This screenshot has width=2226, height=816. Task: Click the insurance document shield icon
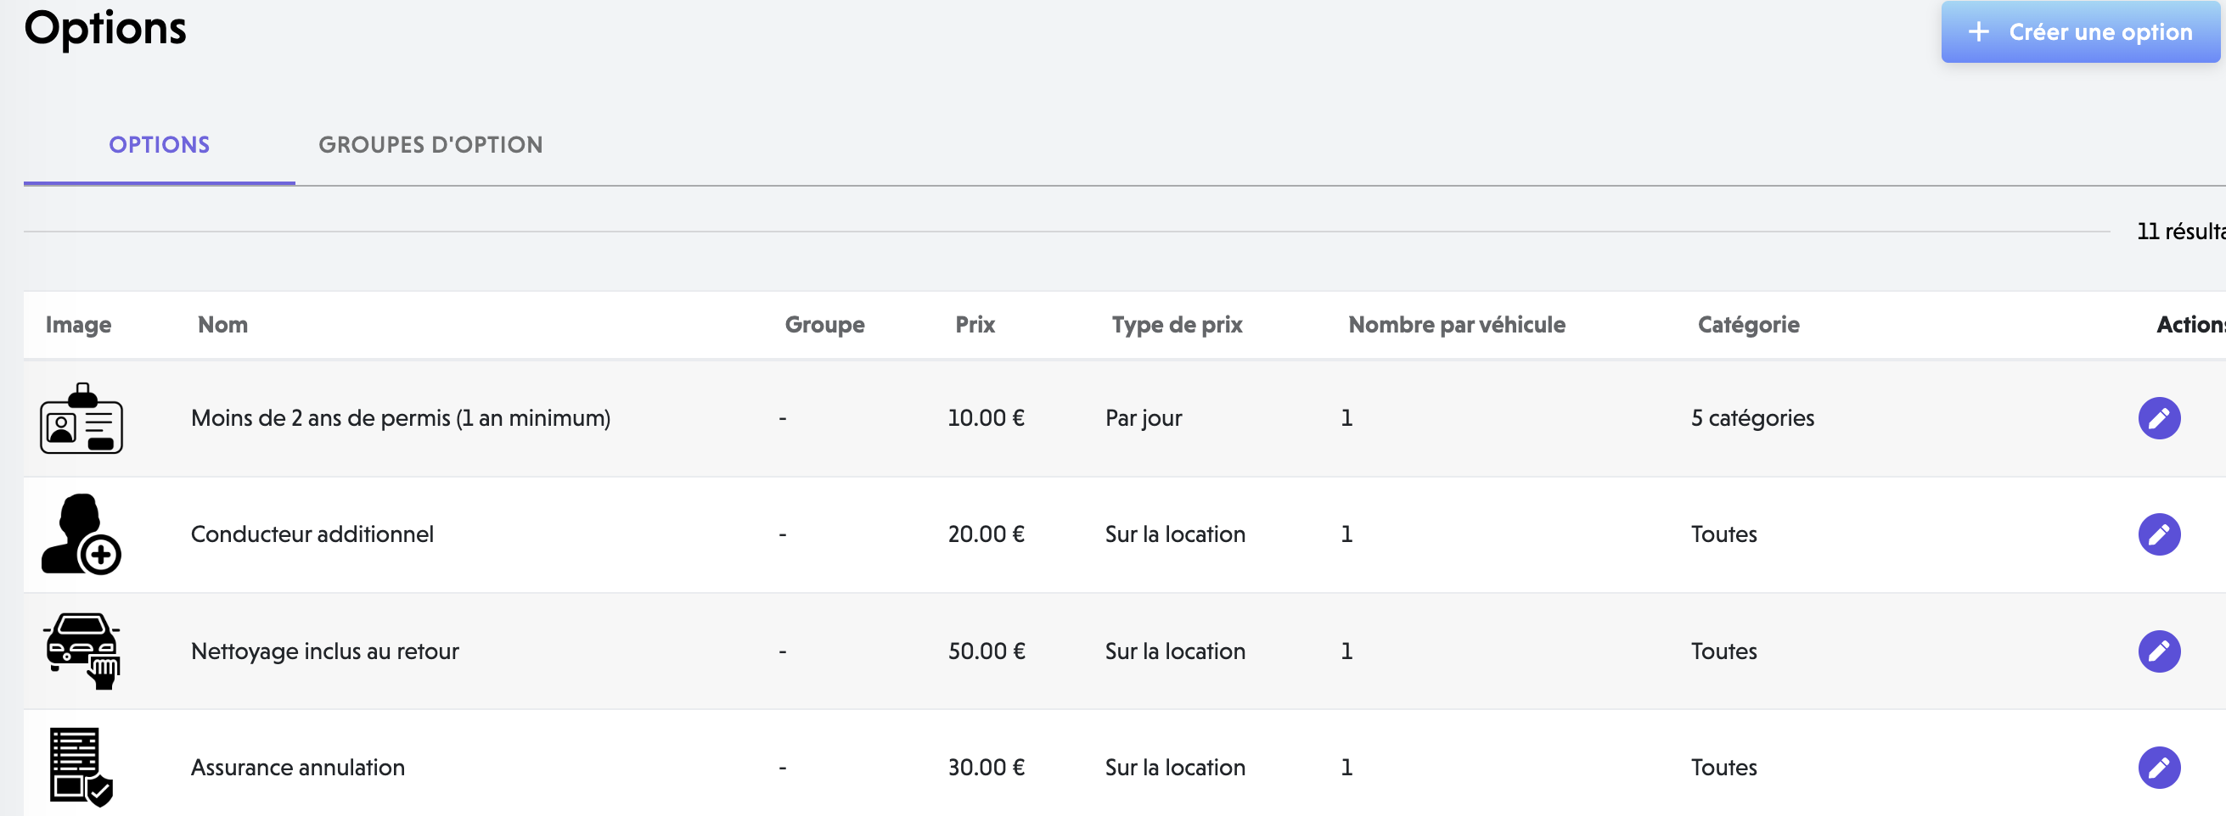coord(82,768)
